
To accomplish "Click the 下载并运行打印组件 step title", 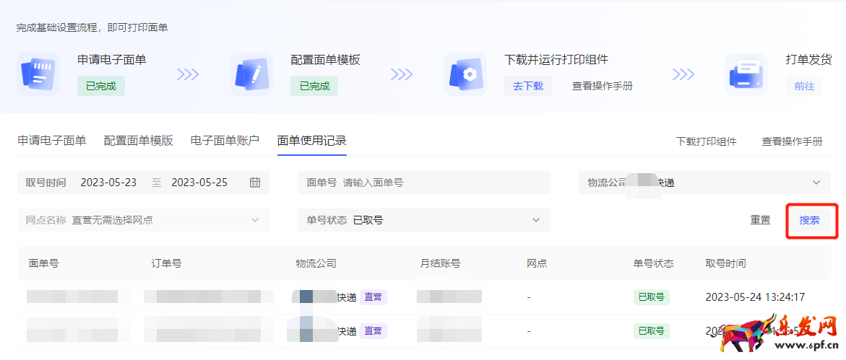I will tap(556, 60).
